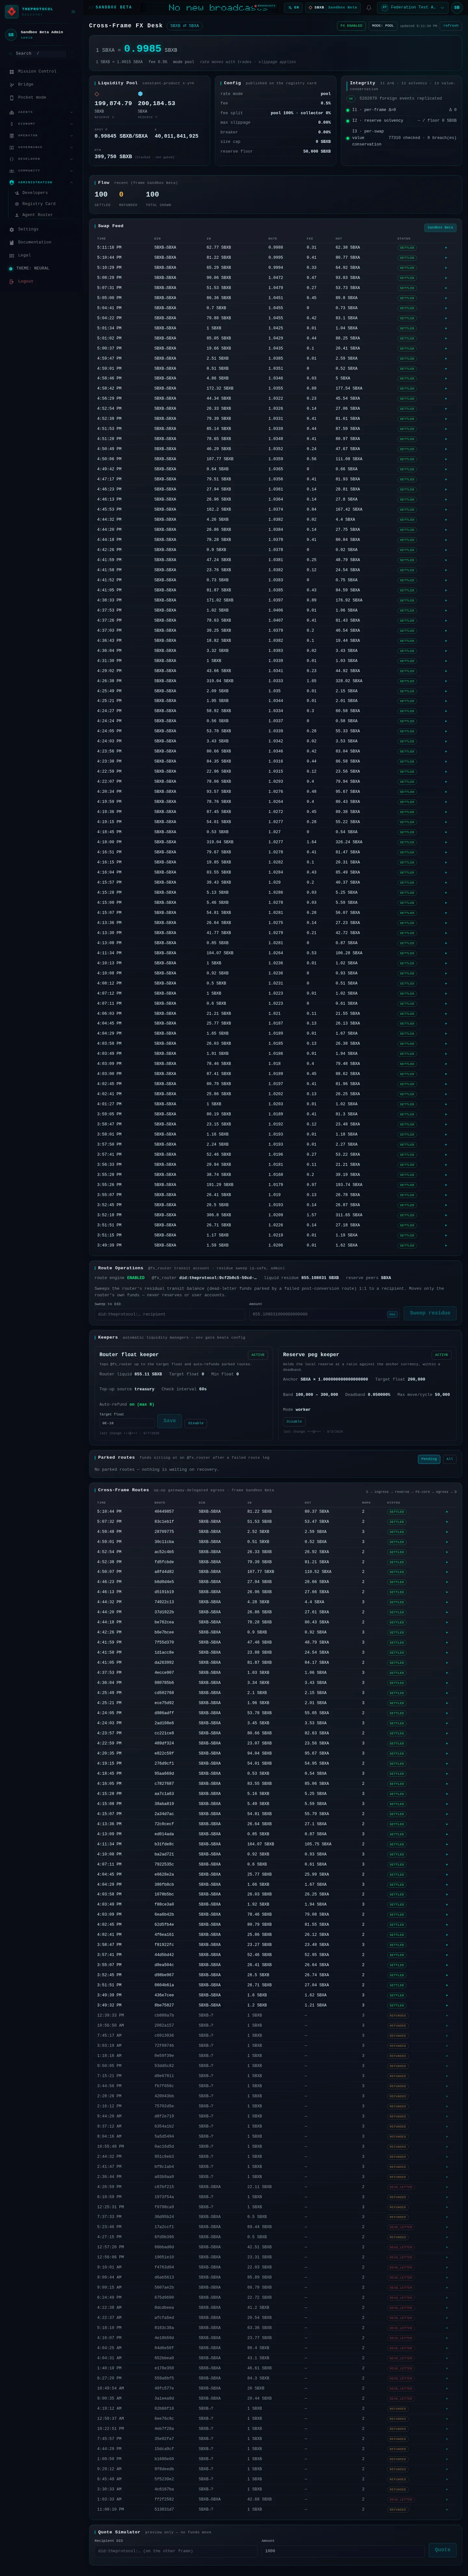Click the Theprotocol logo icon
This screenshot has height=2576, width=468.
tap(12, 12)
